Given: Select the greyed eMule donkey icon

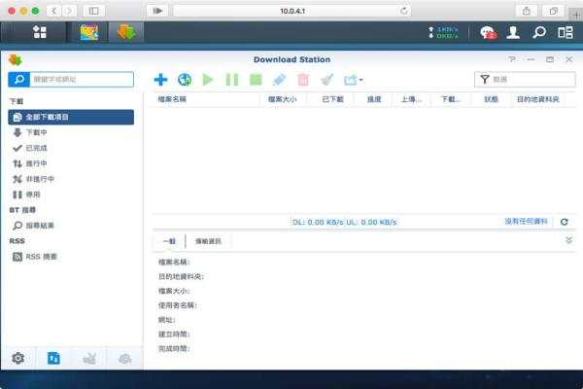Looking at the screenshot, I should pos(89,358).
